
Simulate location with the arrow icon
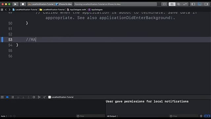[44, 97]
